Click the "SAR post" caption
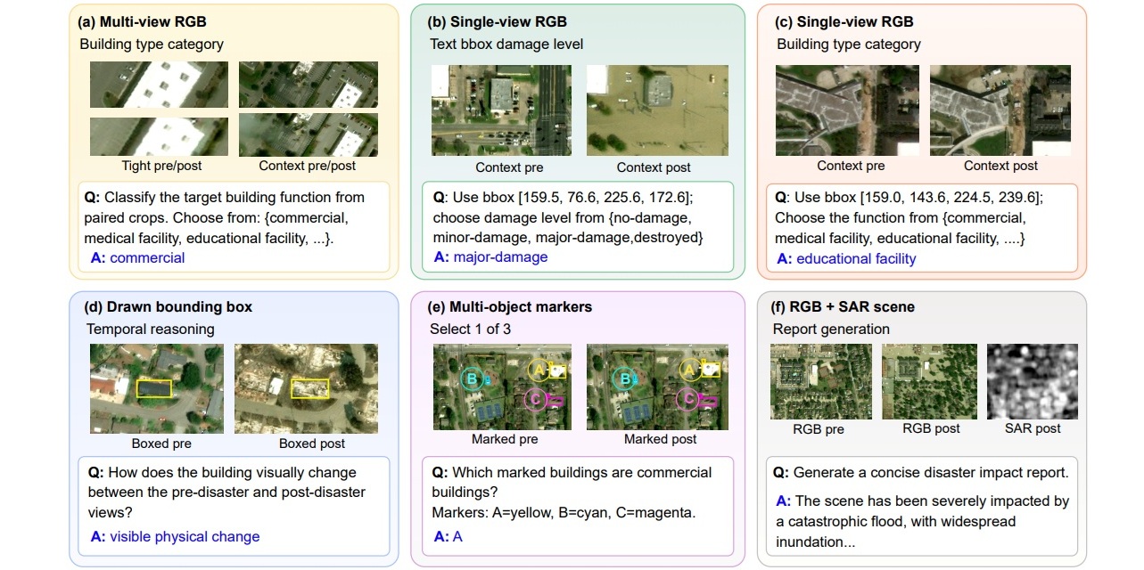This screenshot has height=570, width=1144. tap(1033, 428)
